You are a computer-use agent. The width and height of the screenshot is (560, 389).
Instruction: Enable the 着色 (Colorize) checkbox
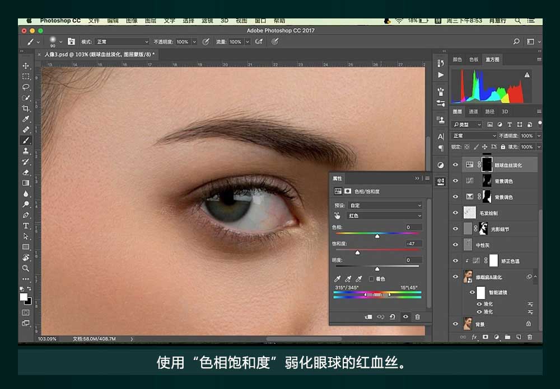(x=371, y=278)
